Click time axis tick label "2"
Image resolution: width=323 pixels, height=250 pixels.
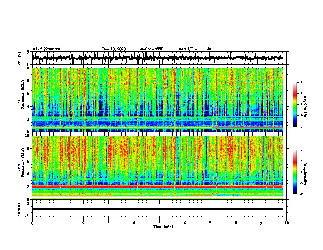point(83,223)
